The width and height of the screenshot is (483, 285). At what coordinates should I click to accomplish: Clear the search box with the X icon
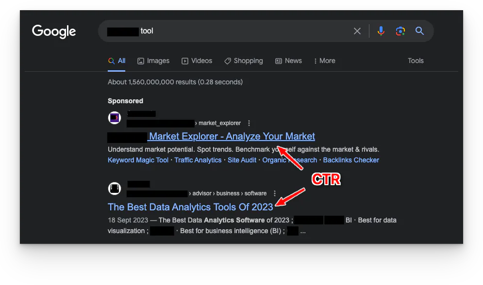[x=357, y=31]
